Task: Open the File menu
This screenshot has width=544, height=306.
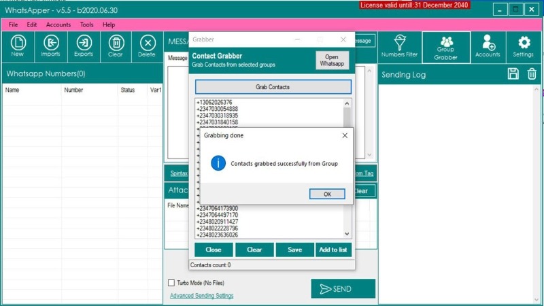Action: [x=14, y=24]
